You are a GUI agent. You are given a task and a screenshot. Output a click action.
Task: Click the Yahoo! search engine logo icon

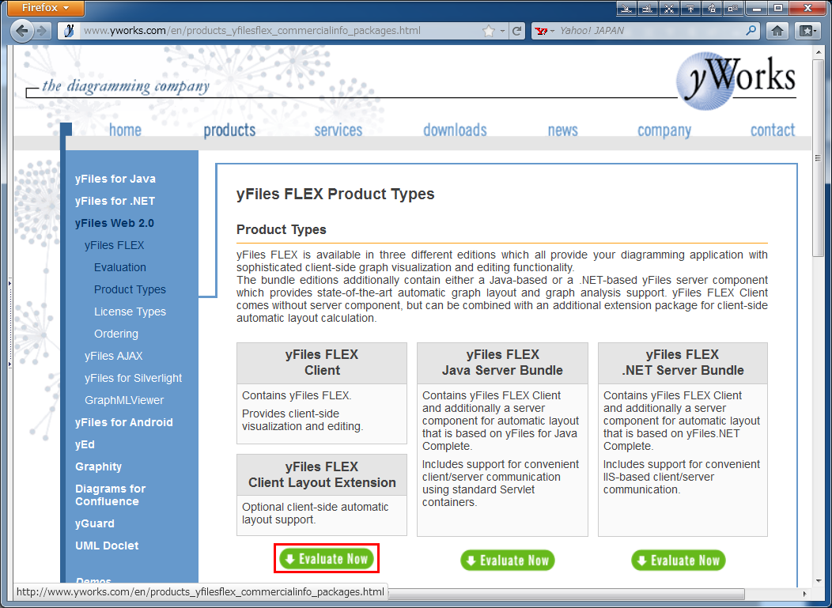pos(541,31)
